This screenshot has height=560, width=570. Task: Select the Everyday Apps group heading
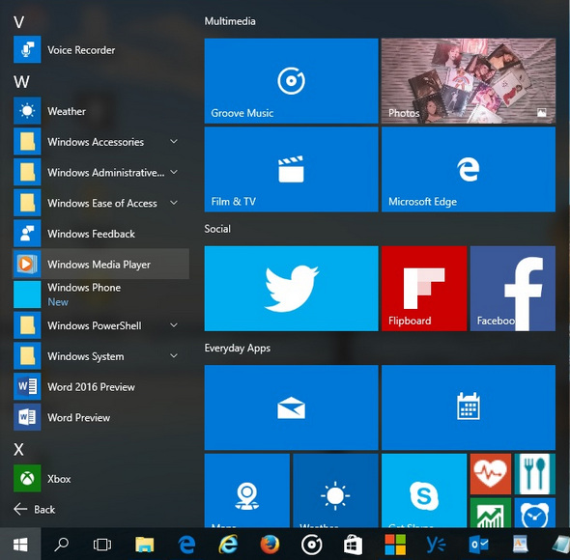pos(238,348)
